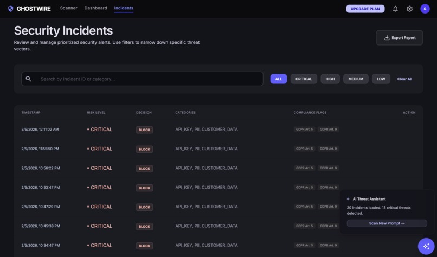Viewport: 437px width, 257px height.
Task: Select the 2/5/2026, 10:34:47 PM timestamp
Action: 41,245
